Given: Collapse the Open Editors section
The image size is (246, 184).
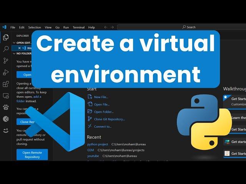Looking at the screenshot, I should (x=14, y=43).
